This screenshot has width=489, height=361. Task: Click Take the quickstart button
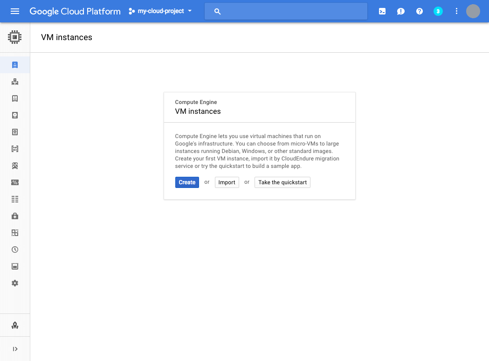[x=282, y=182]
